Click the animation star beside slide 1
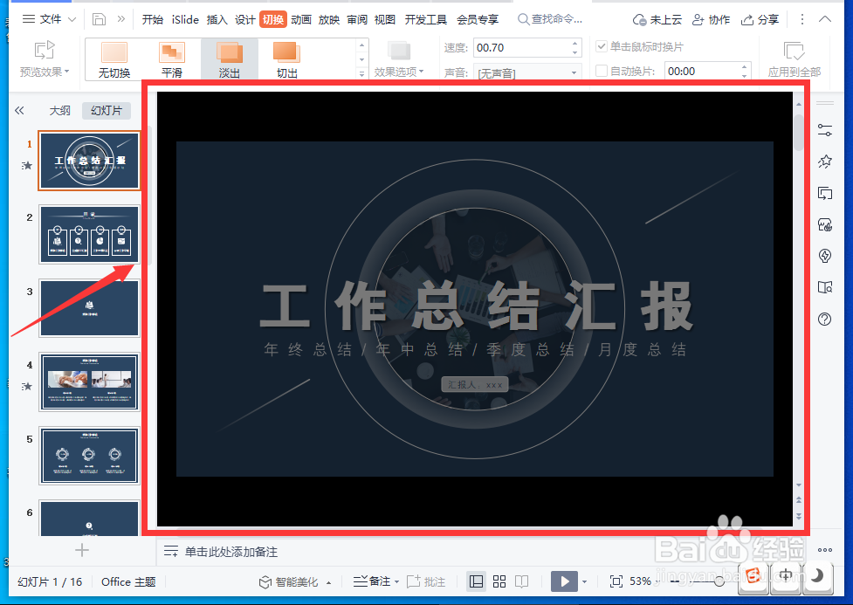The height and width of the screenshot is (605, 853). click(27, 165)
